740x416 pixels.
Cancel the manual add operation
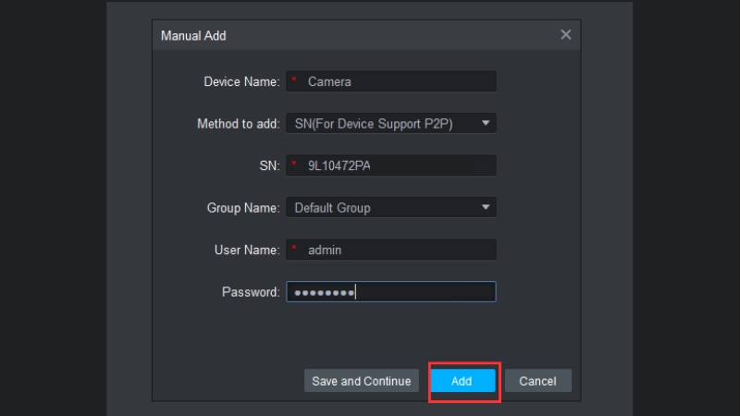(537, 381)
